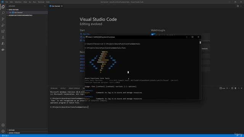Open the launch profile dropdown beside plus
The image size is (244, 137).
tap(229, 88)
